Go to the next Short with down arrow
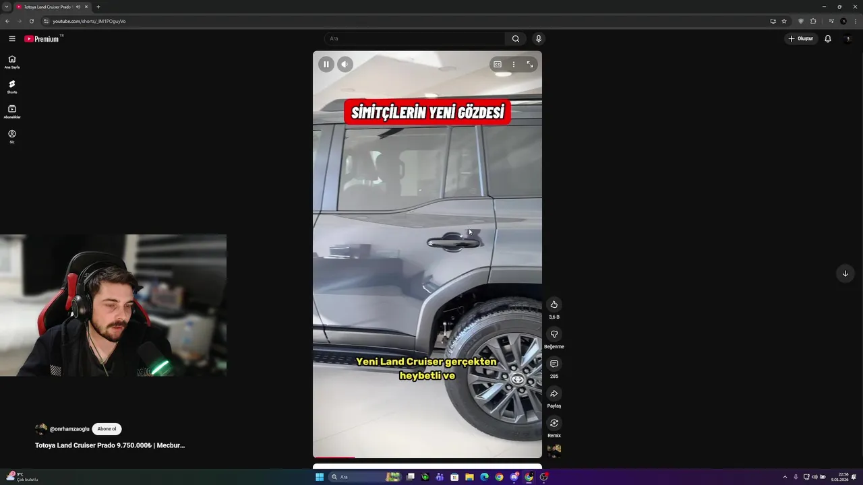The height and width of the screenshot is (485, 863). pos(845,273)
